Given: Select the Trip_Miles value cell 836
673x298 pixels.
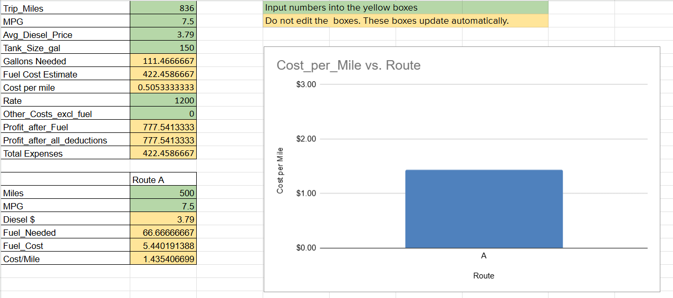Looking at the screenshot, I should 163,8.
